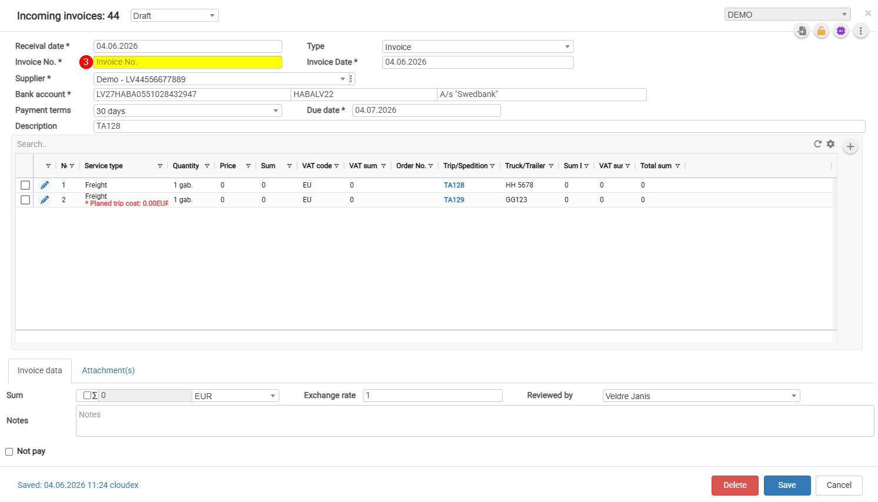Enable the Not pay checkbox
This screenshot has width=878, height=502.
click(9, 451)
